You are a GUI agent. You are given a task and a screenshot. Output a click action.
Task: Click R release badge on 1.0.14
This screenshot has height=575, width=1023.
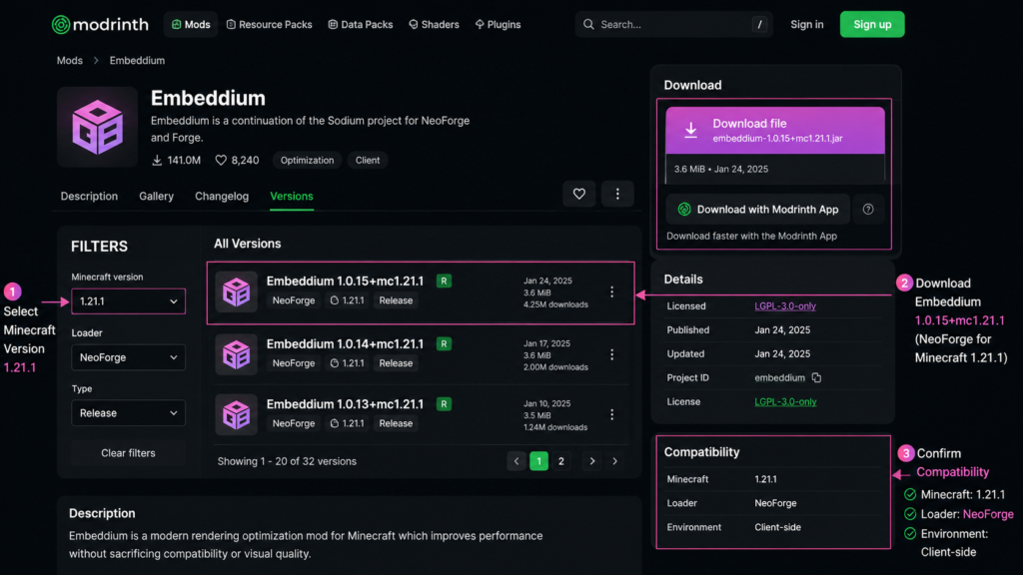pyautogui.click(x=444, y=343)
